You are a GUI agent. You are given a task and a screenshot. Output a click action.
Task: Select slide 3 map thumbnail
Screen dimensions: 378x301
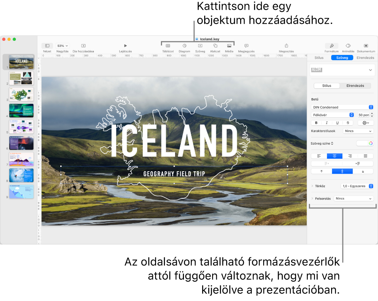[21, 94]
